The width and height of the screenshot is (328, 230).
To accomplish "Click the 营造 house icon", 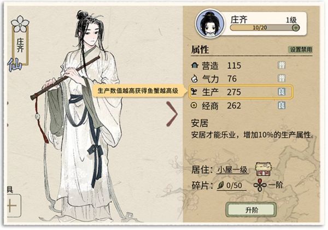I will coord(195,65).
